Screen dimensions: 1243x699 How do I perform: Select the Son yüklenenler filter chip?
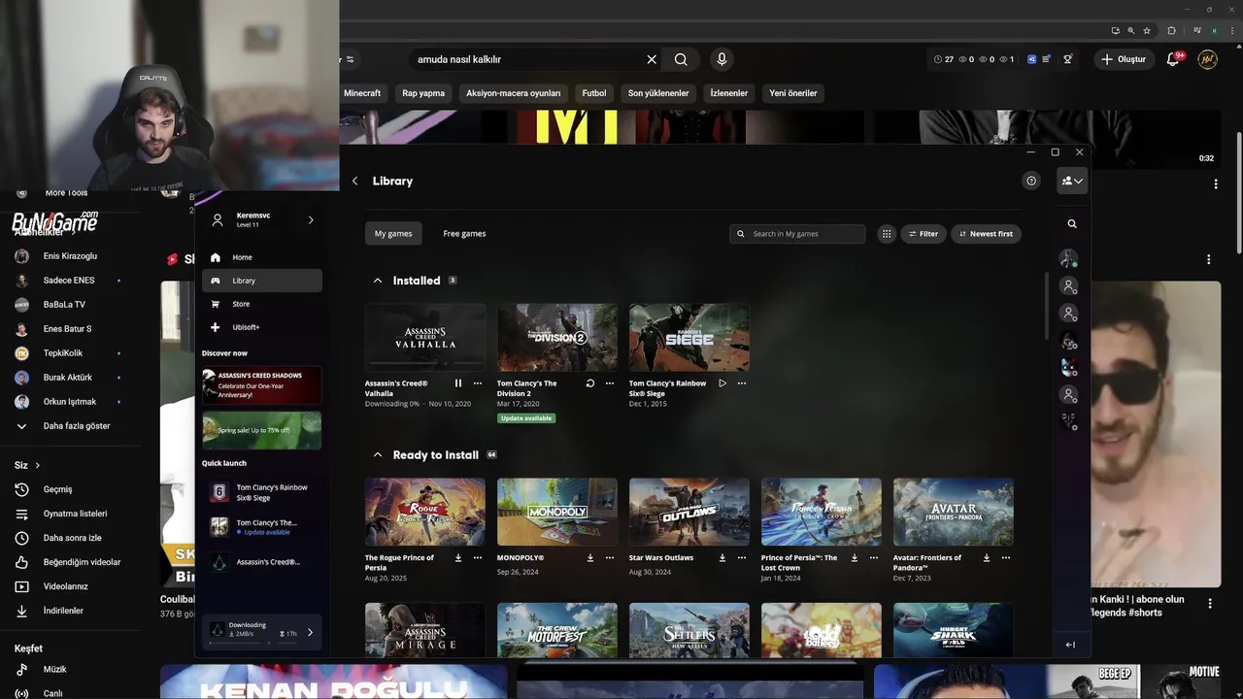click(658, 93)
